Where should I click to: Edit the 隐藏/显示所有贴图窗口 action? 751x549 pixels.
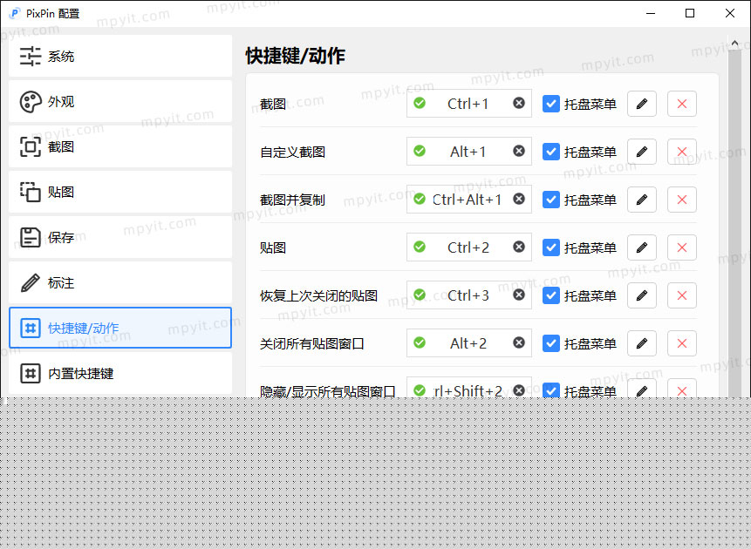(642, 390)
